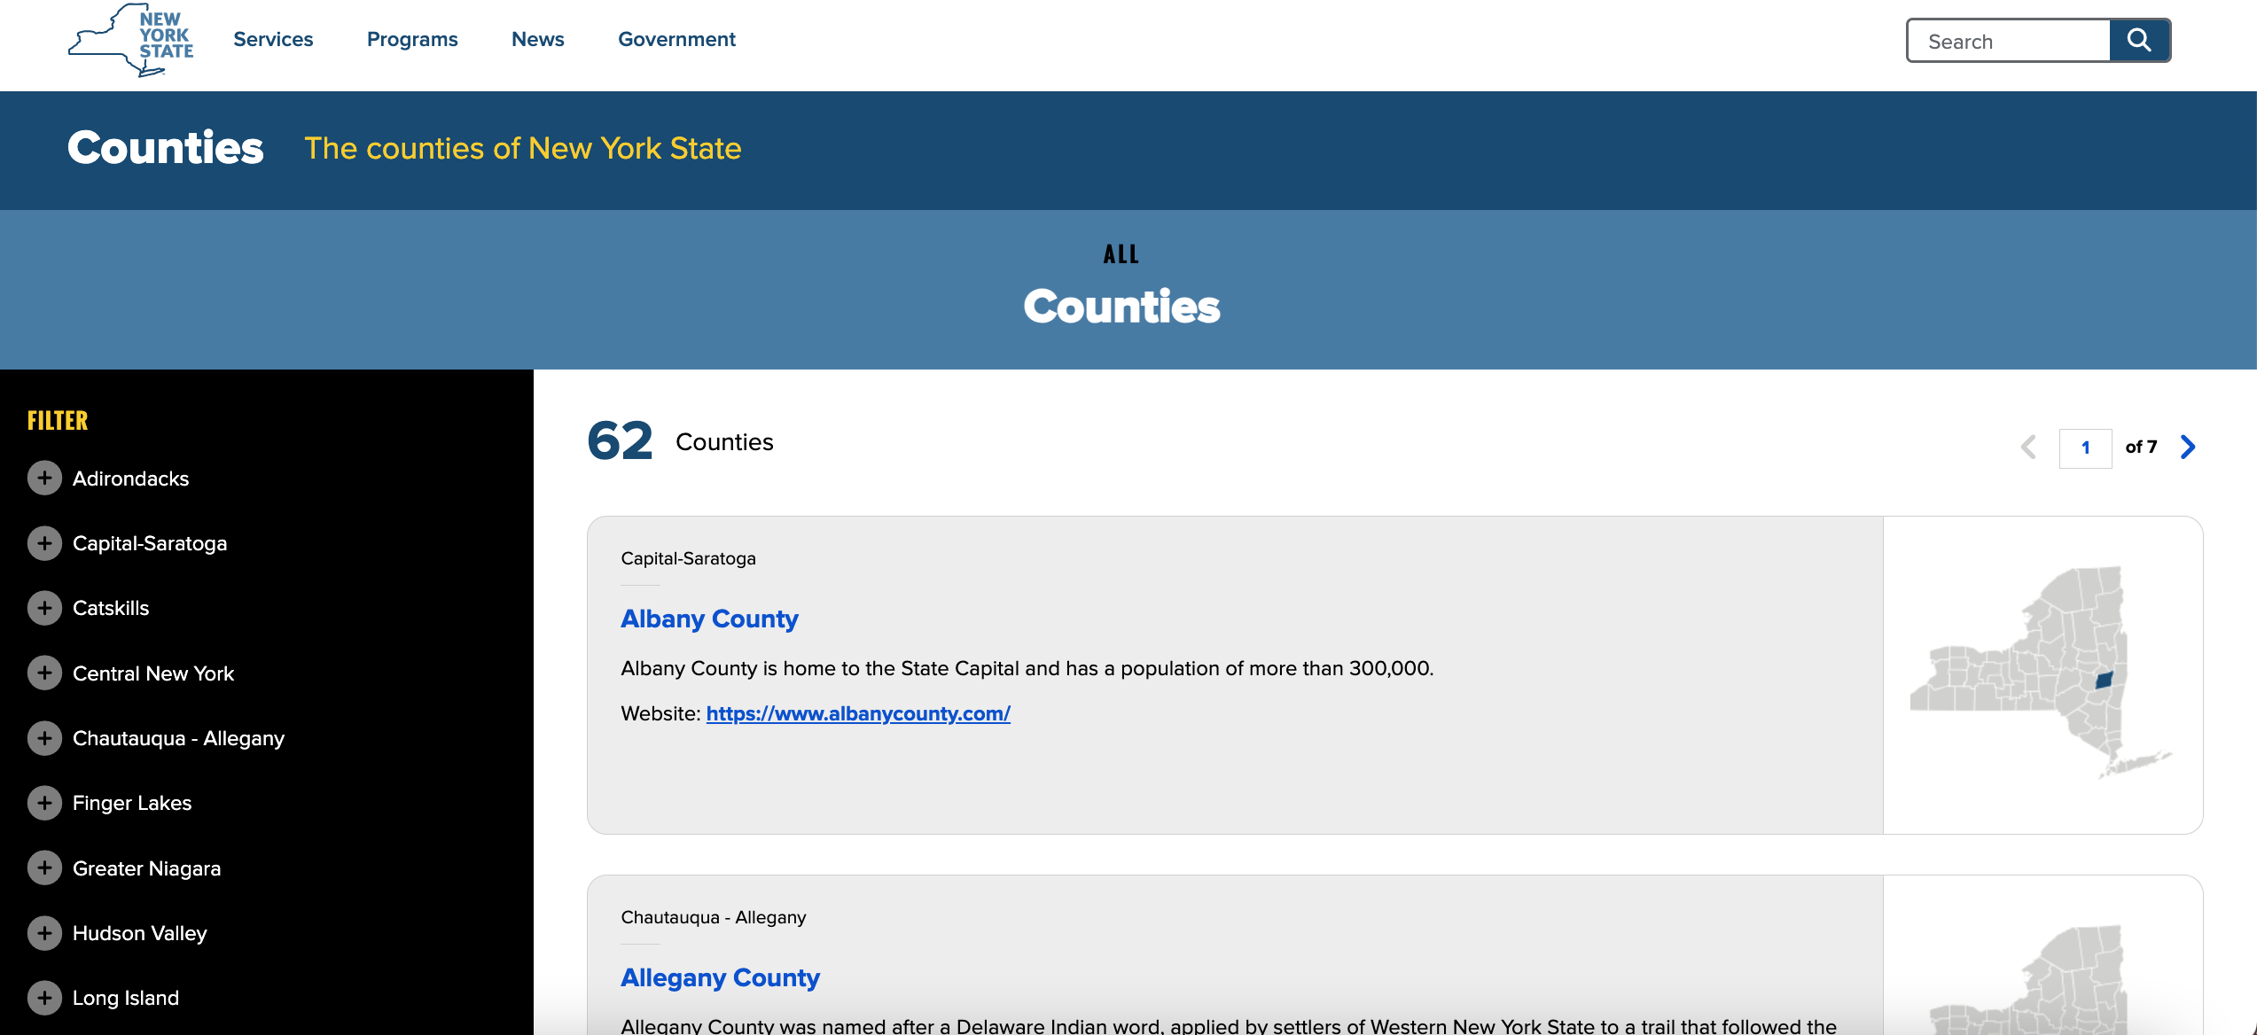Click into the Search input field
Image resolution: width=2257 pixels, height=1035 pixels.
[x=2009, y=42]
